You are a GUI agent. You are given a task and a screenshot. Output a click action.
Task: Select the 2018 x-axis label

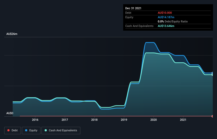pyautogui.click(x=94, y=120)
